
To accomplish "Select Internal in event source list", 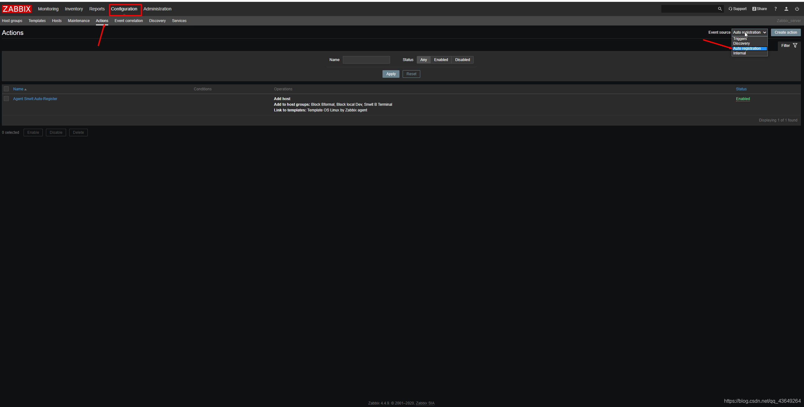I will coord(750,53).
